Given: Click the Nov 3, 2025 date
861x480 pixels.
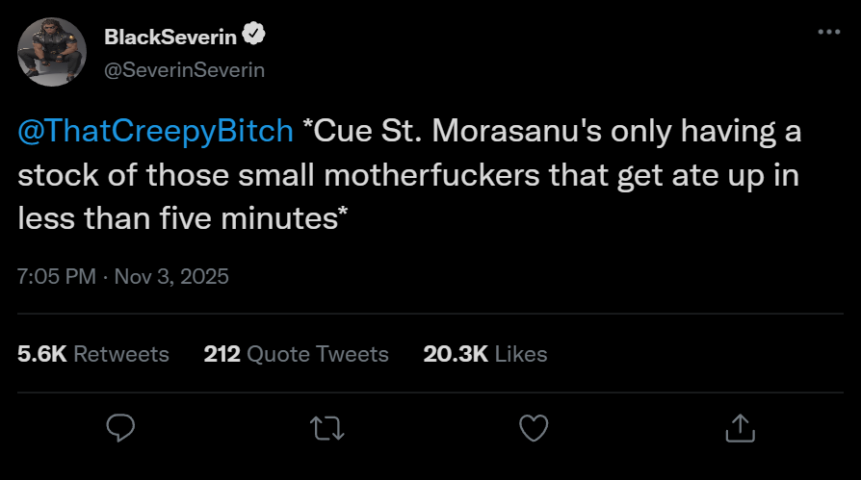Looking at the screenshot, I should pos(171,277).
